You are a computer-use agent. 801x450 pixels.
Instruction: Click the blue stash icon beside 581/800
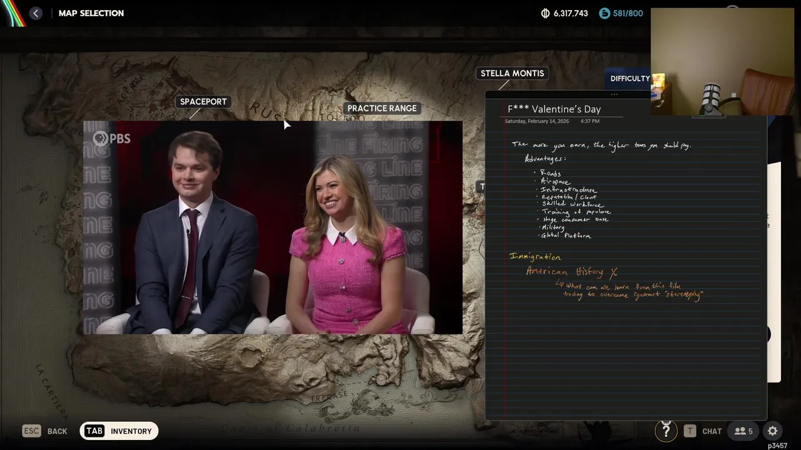pos(604,13)
